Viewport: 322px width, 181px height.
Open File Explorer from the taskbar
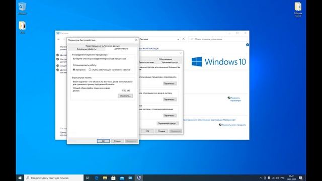pos(105,178)
